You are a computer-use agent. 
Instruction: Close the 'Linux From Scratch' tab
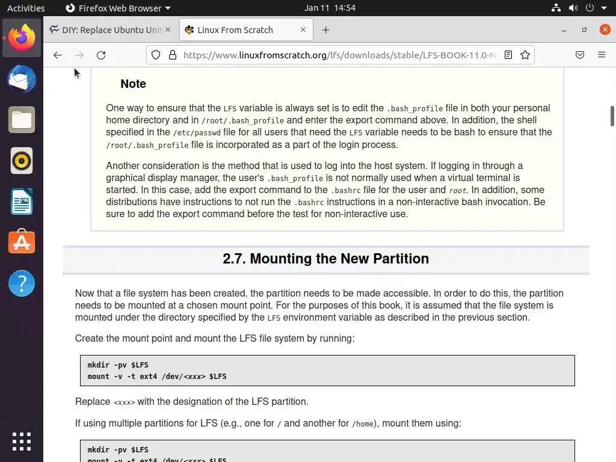[303, 29]
